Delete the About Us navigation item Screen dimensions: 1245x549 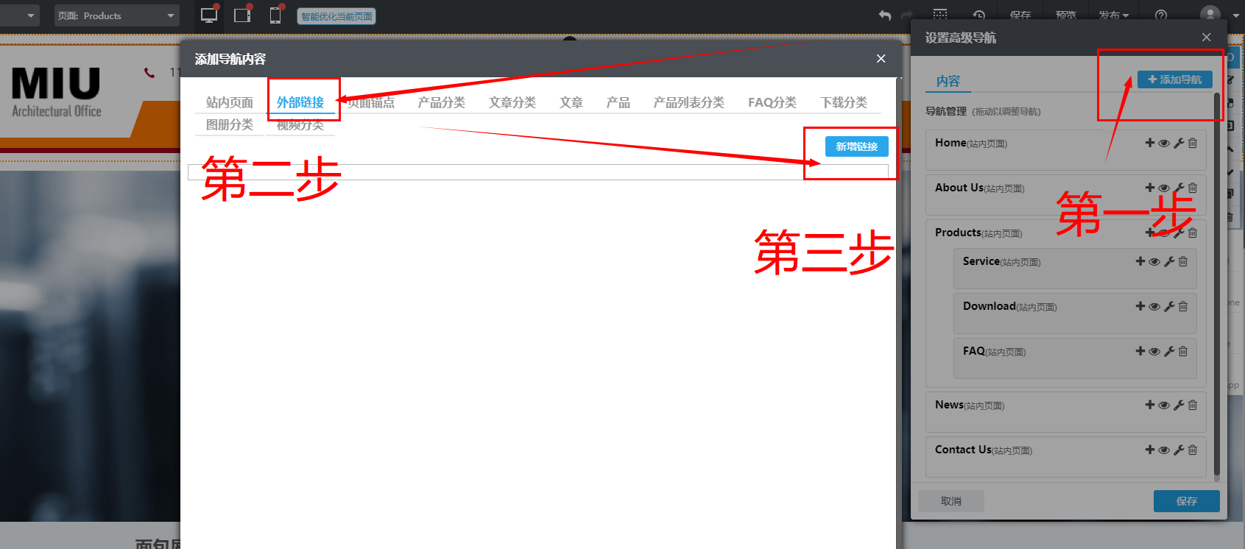[x=1193, y=188]
